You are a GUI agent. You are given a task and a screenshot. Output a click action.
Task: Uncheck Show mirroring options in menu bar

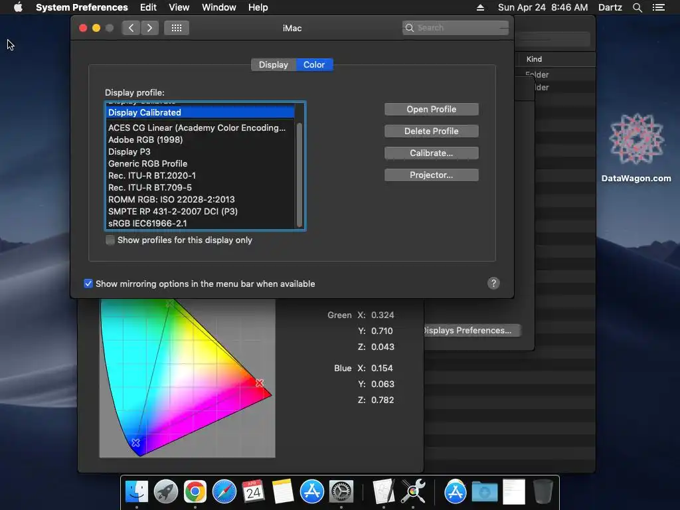click(x=88, y=284)
